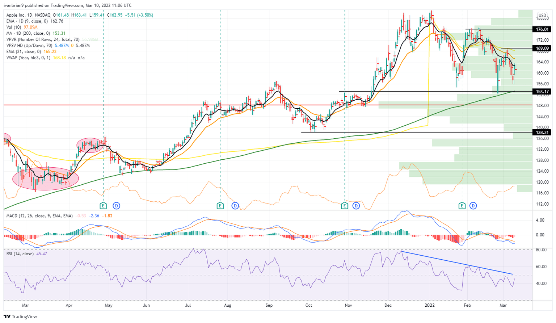This screenshot has width=556, height=323.
Task: Click the 60.00 label on the RSI scale
Action: [x=540, y=267]
